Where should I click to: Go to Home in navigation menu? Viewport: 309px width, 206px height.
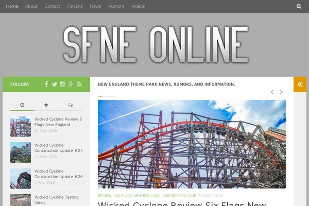tap(12, 6)
